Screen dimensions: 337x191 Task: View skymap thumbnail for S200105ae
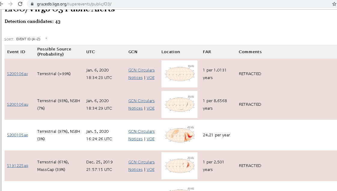(179, 135)
